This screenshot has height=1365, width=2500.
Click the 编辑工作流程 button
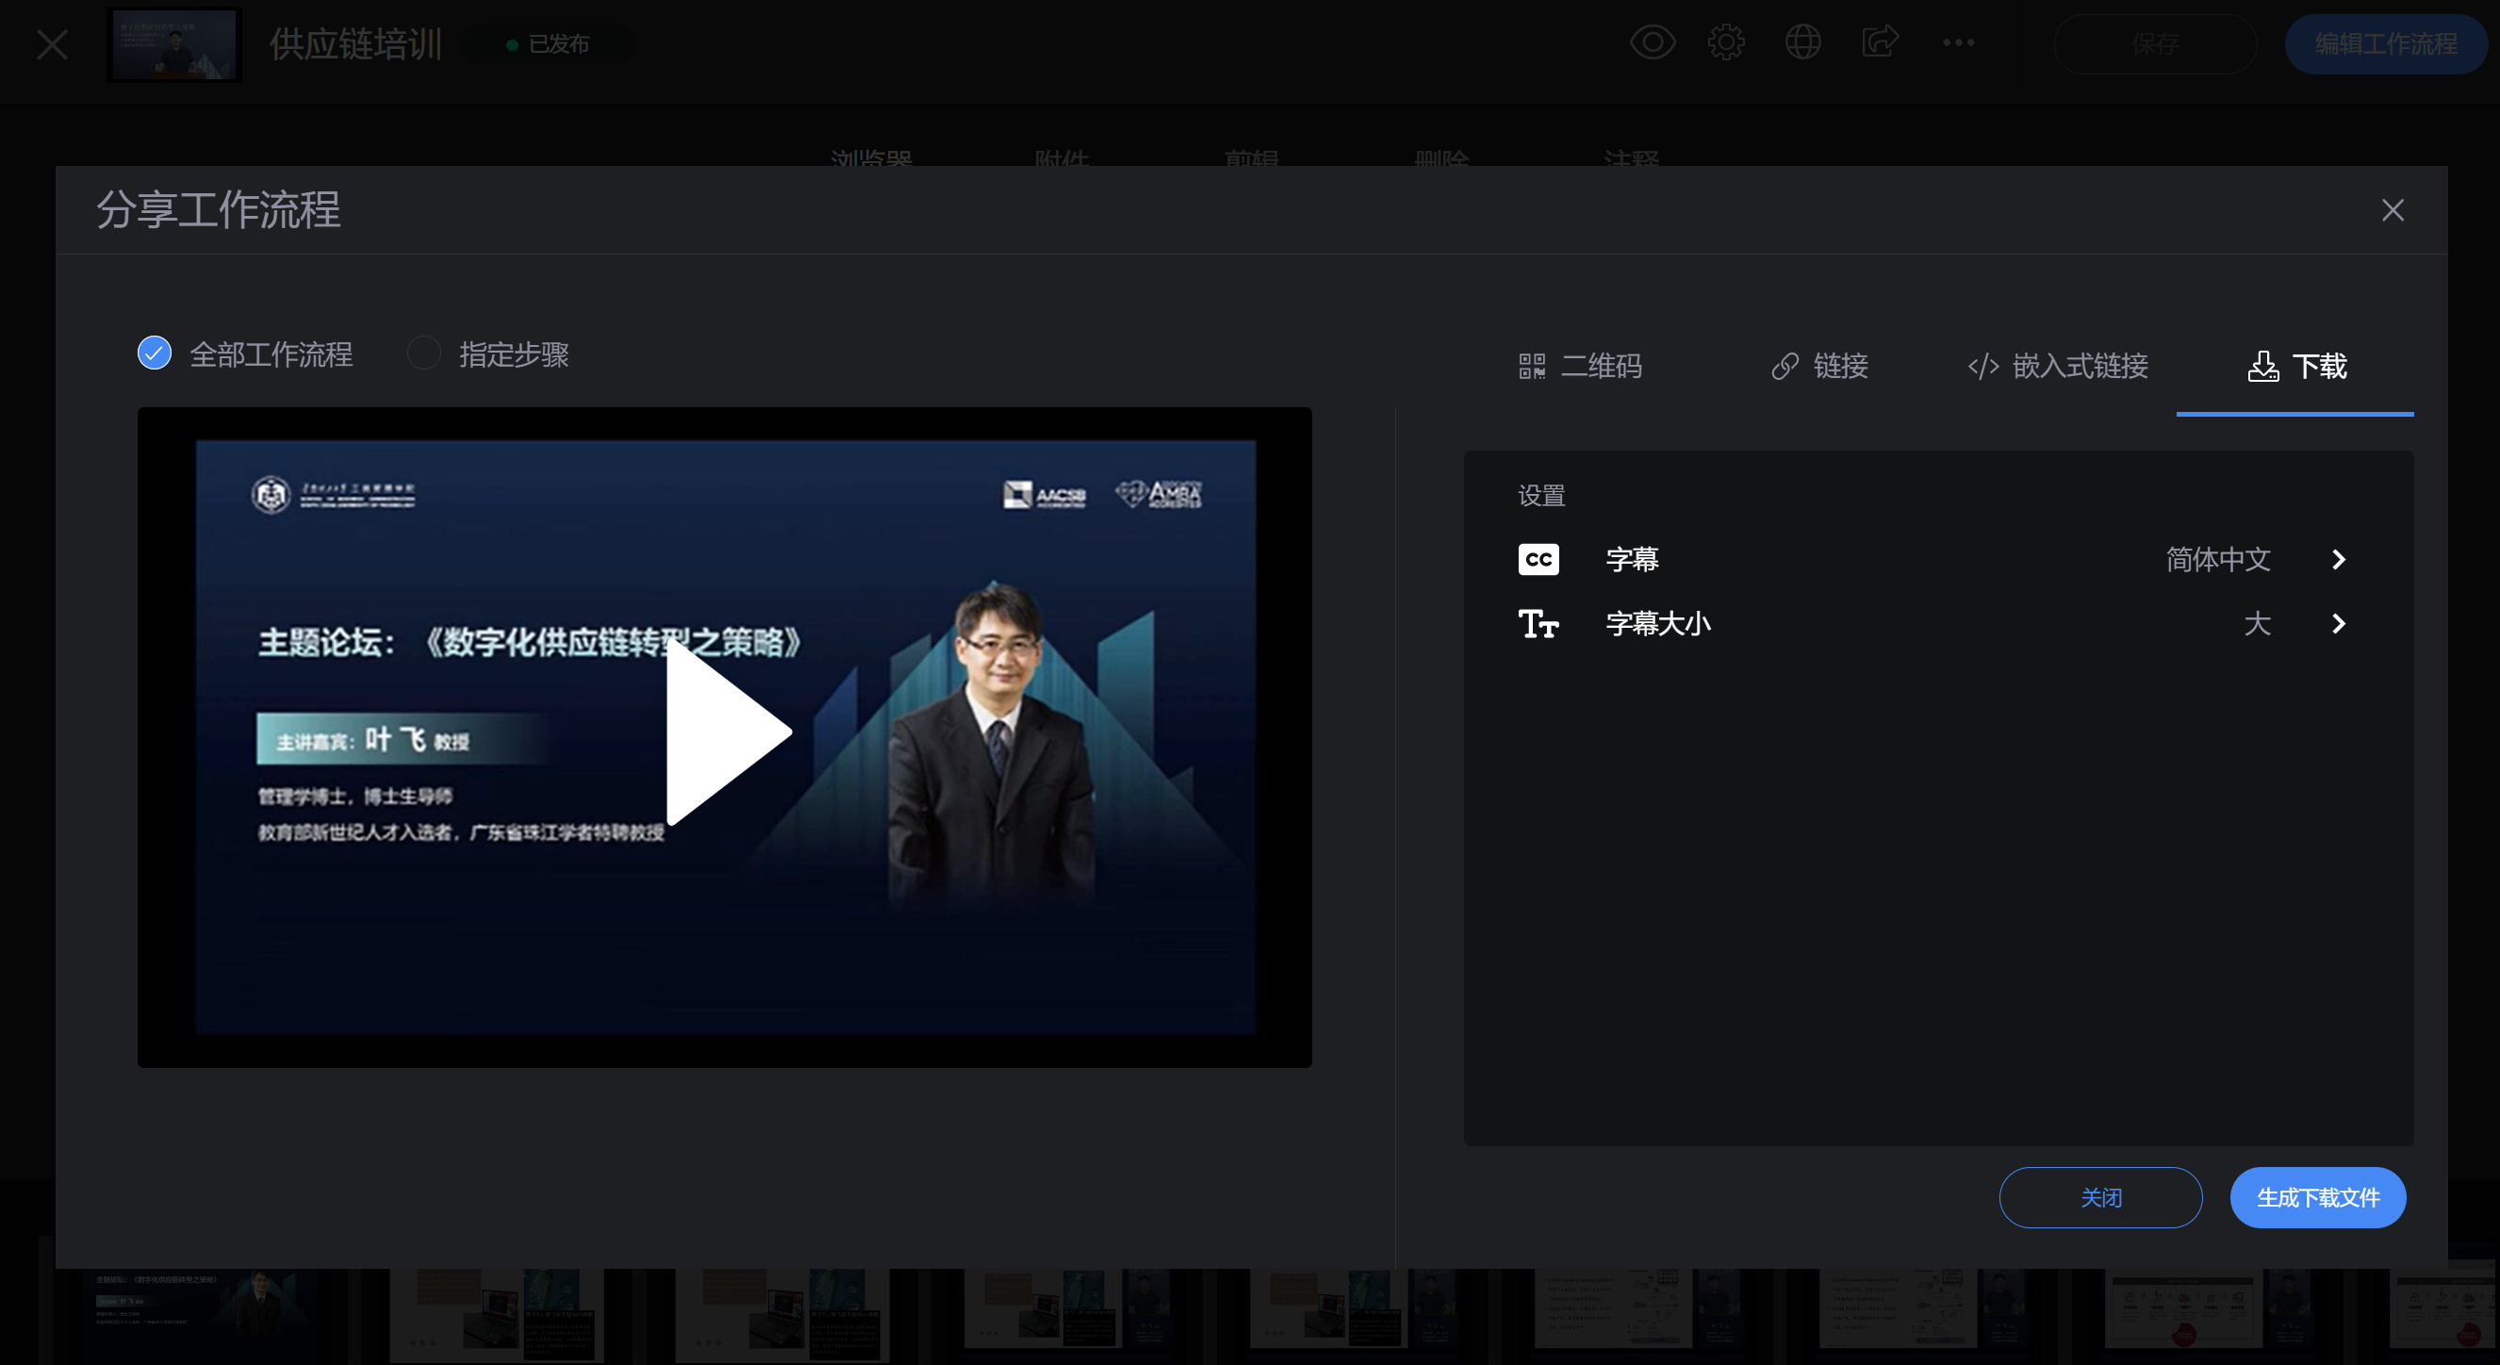(2386, 43)
